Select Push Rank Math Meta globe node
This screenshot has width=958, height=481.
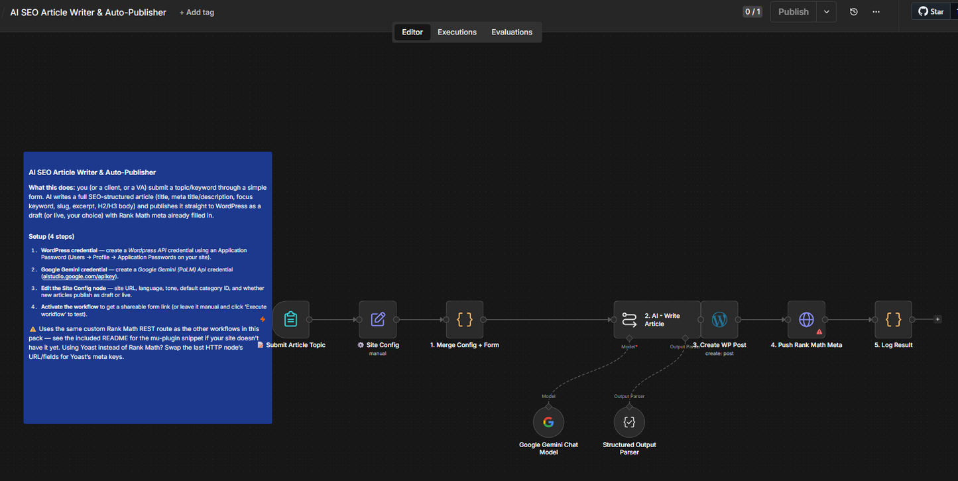point(806,320)
